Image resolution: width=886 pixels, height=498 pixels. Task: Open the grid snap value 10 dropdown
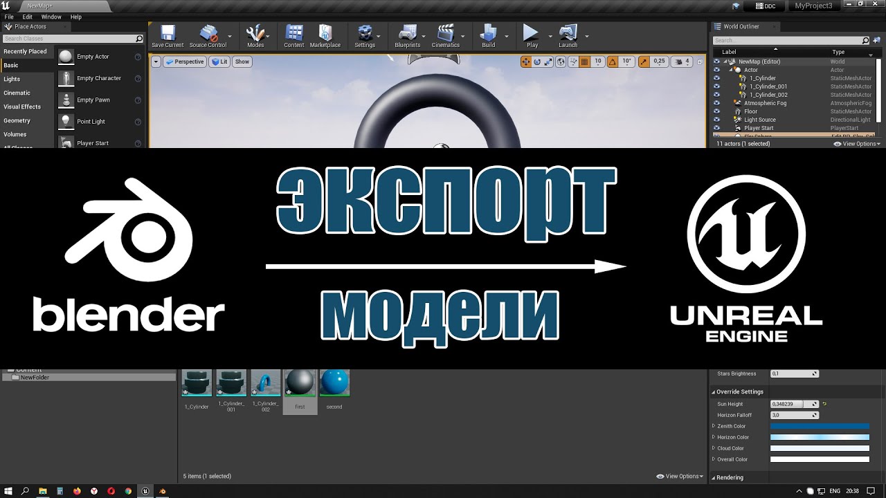tap(598, 62)
